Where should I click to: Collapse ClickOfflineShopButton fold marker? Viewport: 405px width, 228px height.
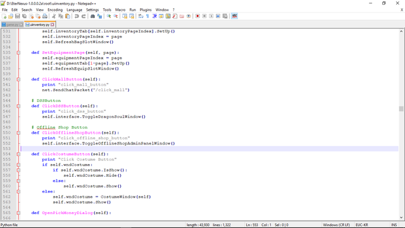click(18, 132)
